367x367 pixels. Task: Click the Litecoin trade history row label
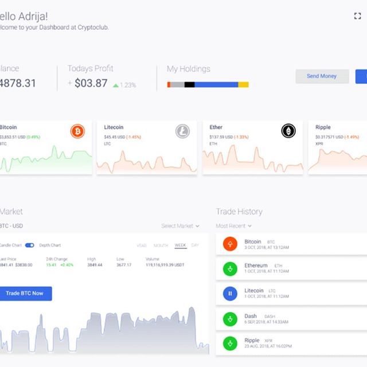[x=254, y=291]
